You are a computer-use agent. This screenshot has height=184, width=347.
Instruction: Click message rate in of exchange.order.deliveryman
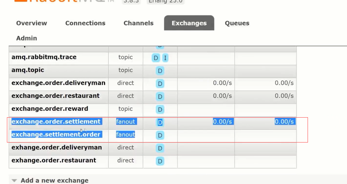tap(223, 83)
